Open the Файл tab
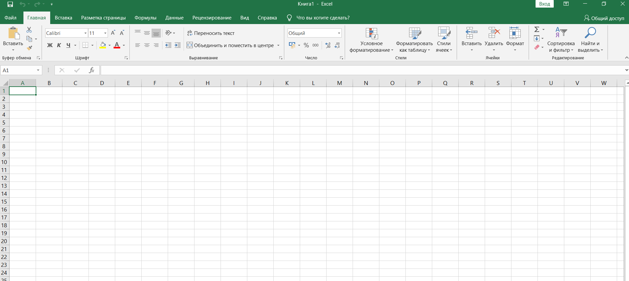 pos(11,18)
